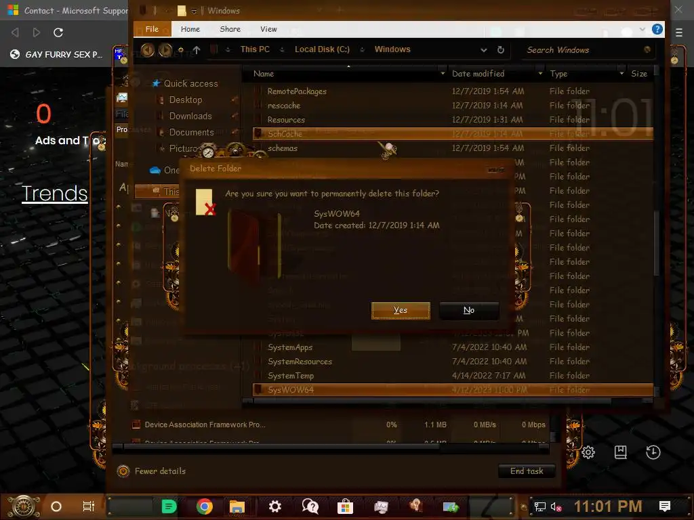Viewport: 694px width, 520px height.
Task: Open the View ribbon tab
Action: 268,29
